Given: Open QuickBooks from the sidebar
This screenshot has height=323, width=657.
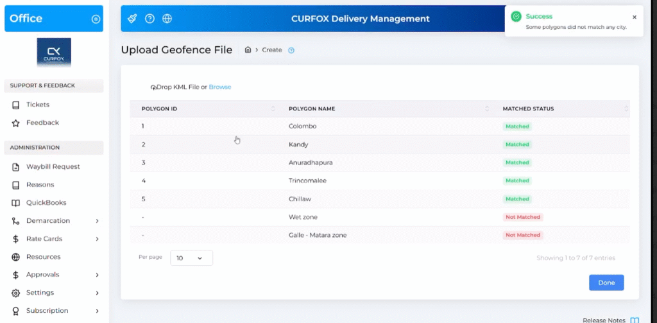Looking at the screenshot, I should pyautogui.click(x=46, y=203).
